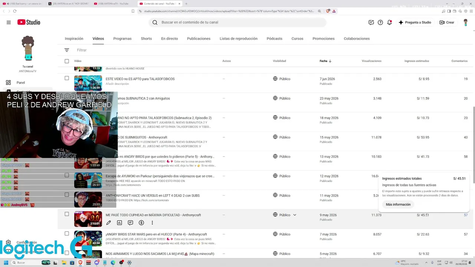This screenshot has height=267, width=475.
Task: Open the ANGRY BIRDS STAR WARS thumbnail
Action: tap(88, 238)
